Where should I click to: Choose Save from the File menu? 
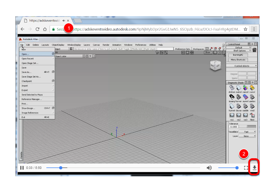(37, 68)
